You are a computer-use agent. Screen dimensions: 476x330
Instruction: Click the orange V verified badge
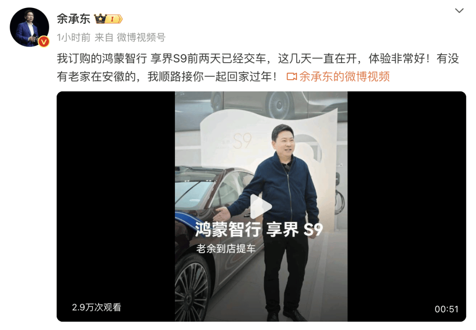click(44, 41)
